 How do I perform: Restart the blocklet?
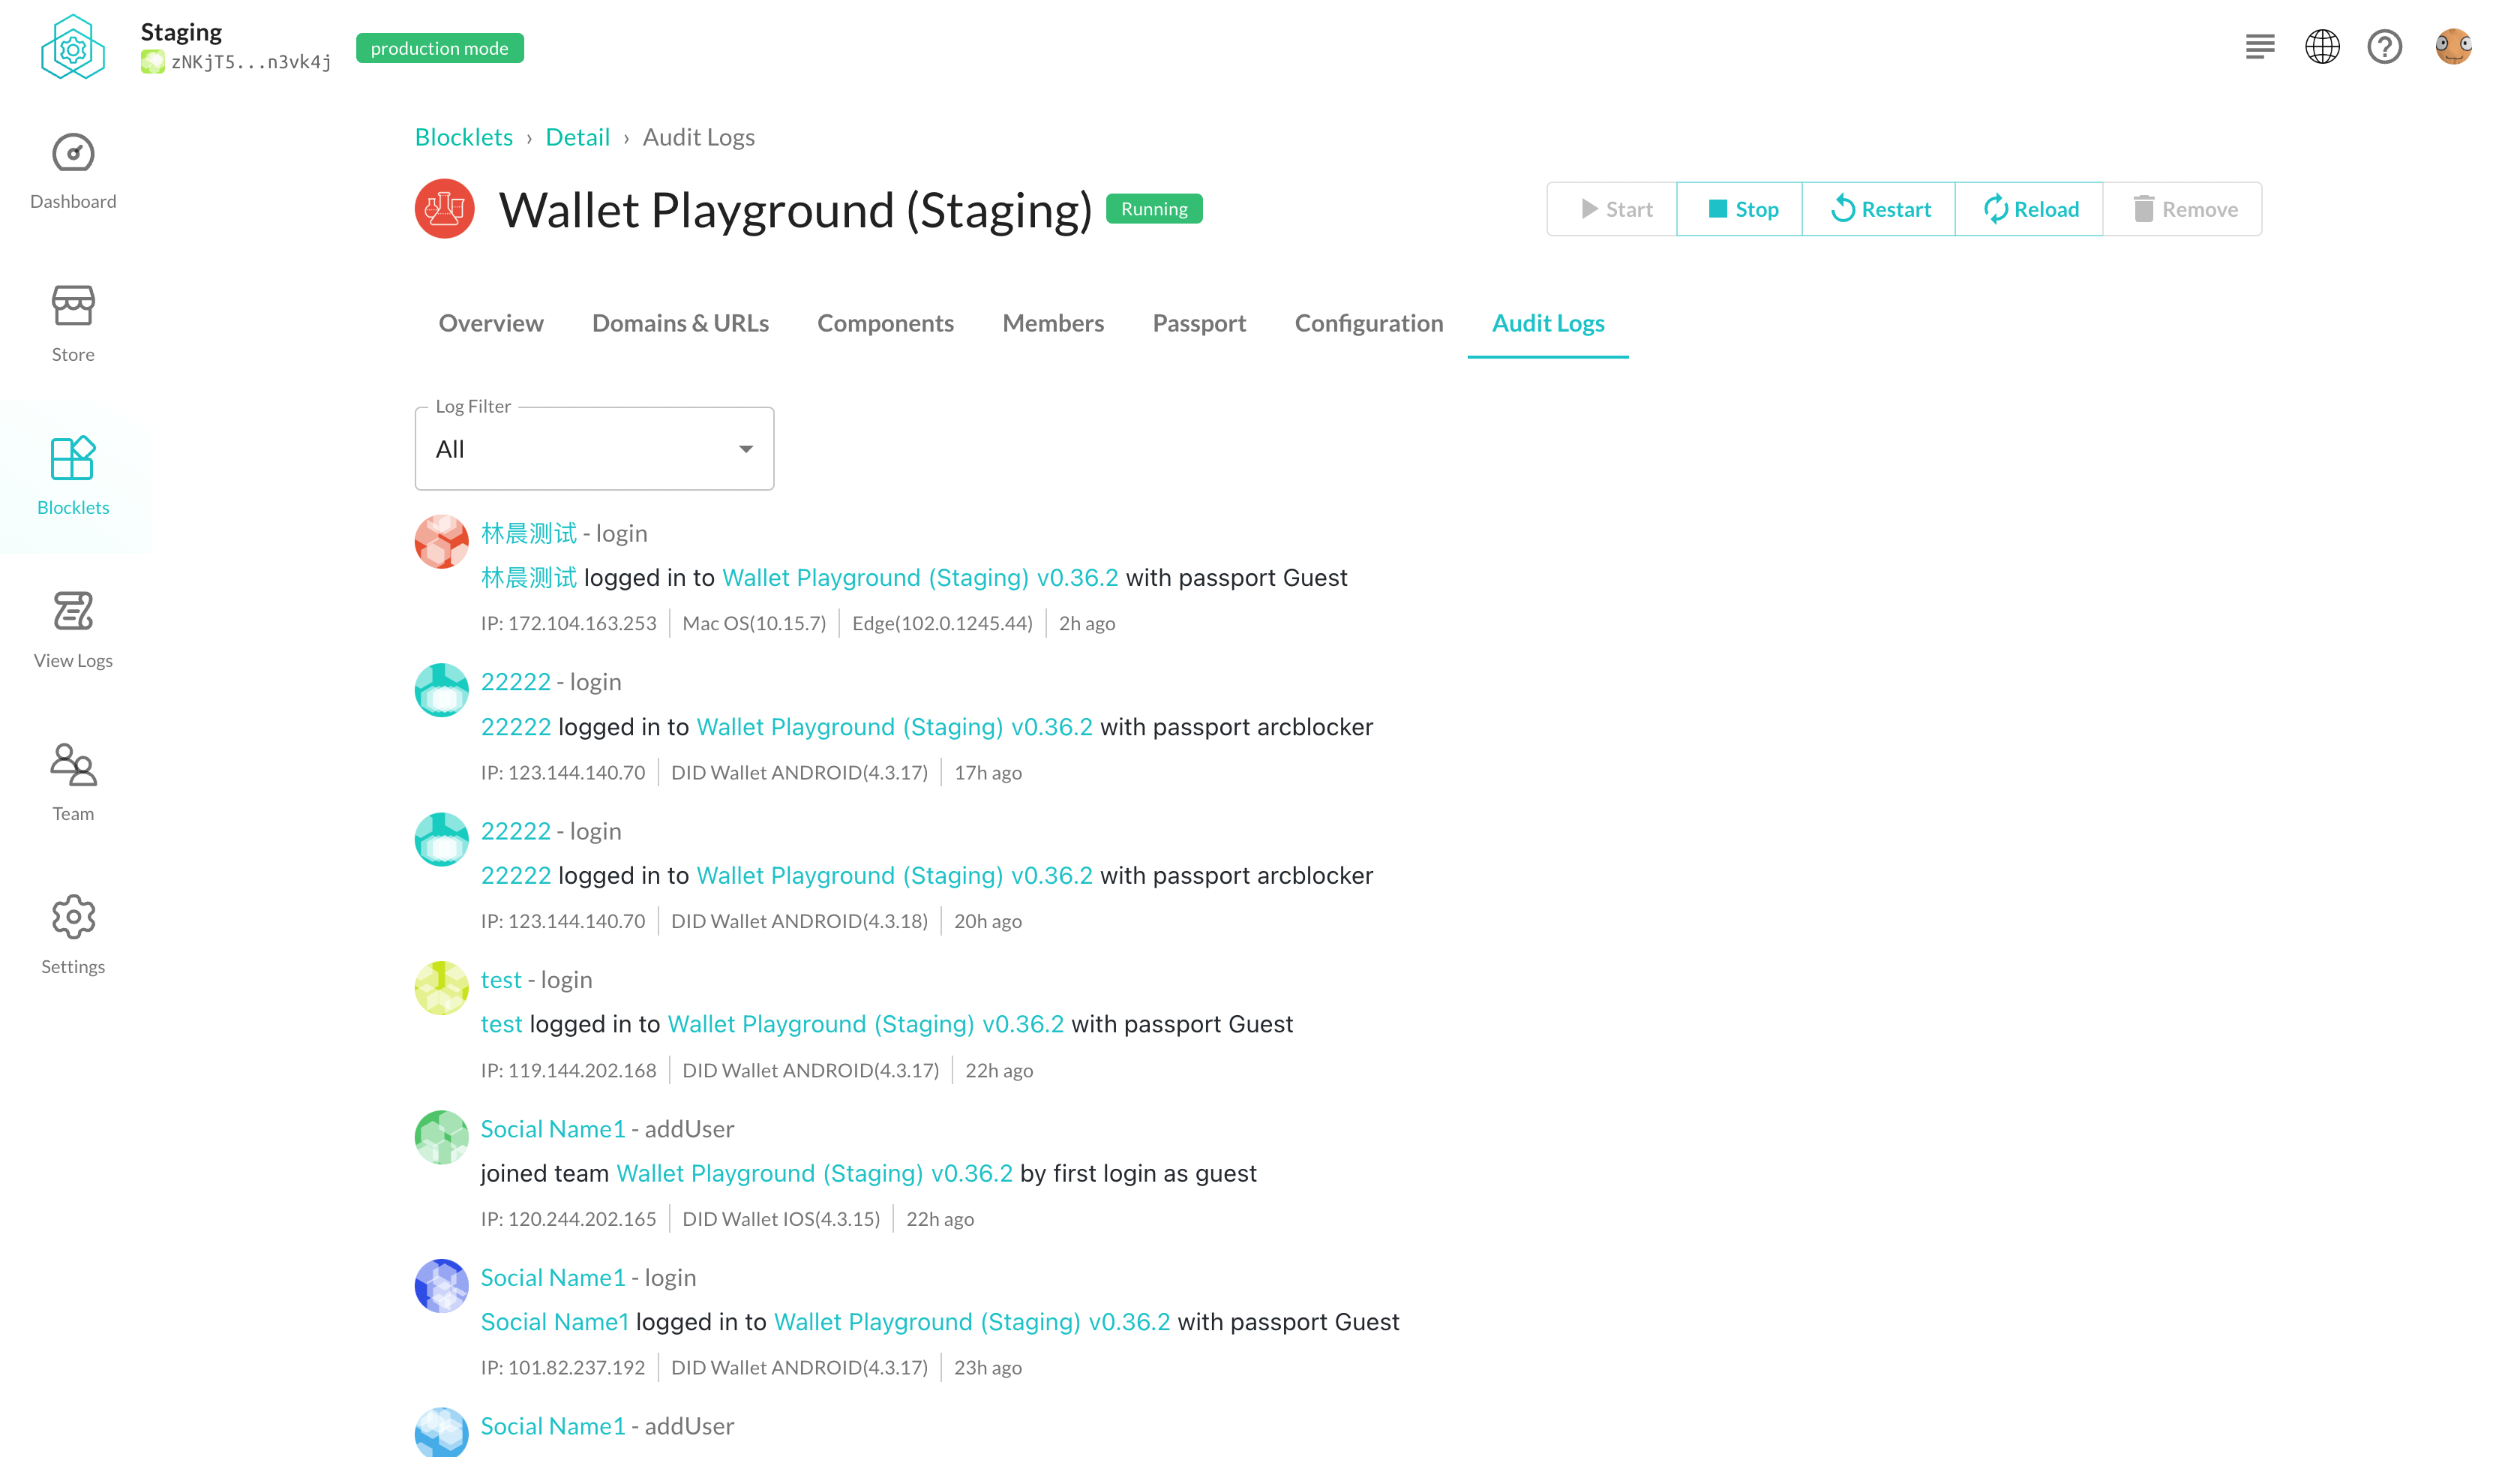coord(1879,209)
